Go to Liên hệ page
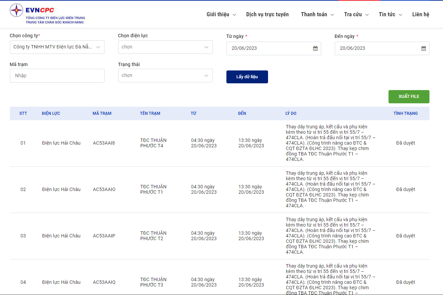443x295 pixels. (x=421, y=15)
